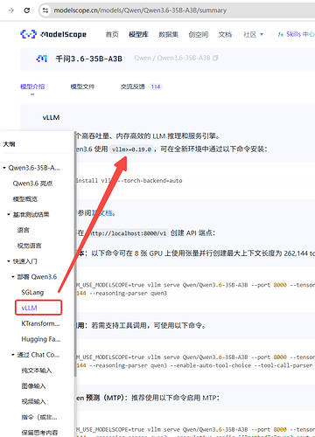Open 模型库 in the top navigation
The width and height of the screenshot is (315, 437).
(x=138, y=34)
